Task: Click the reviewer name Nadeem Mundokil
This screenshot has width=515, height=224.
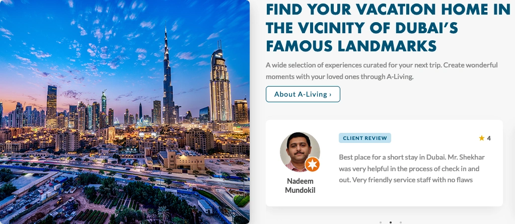Action: pos(300,186)
